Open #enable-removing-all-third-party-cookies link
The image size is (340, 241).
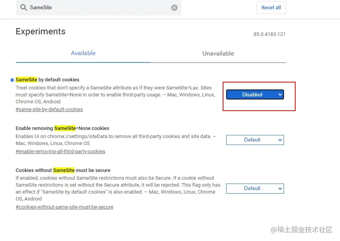[60, 152]
